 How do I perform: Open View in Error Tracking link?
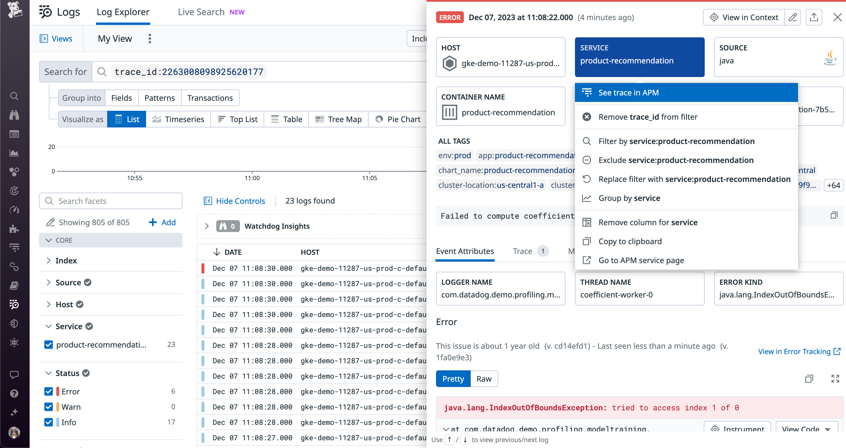pyautogui.click(x=795, y=351)
